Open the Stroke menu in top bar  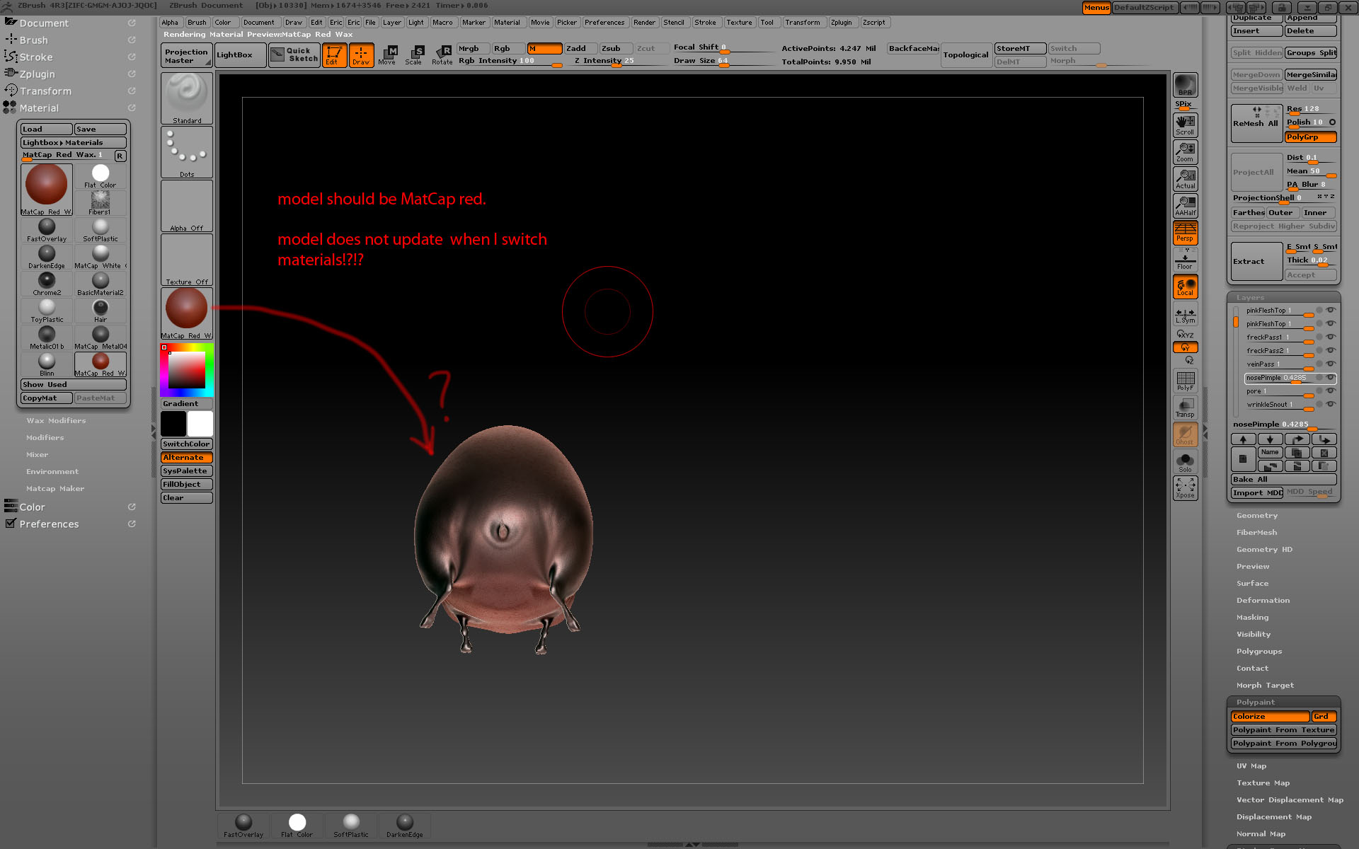(x=705, y=23)
